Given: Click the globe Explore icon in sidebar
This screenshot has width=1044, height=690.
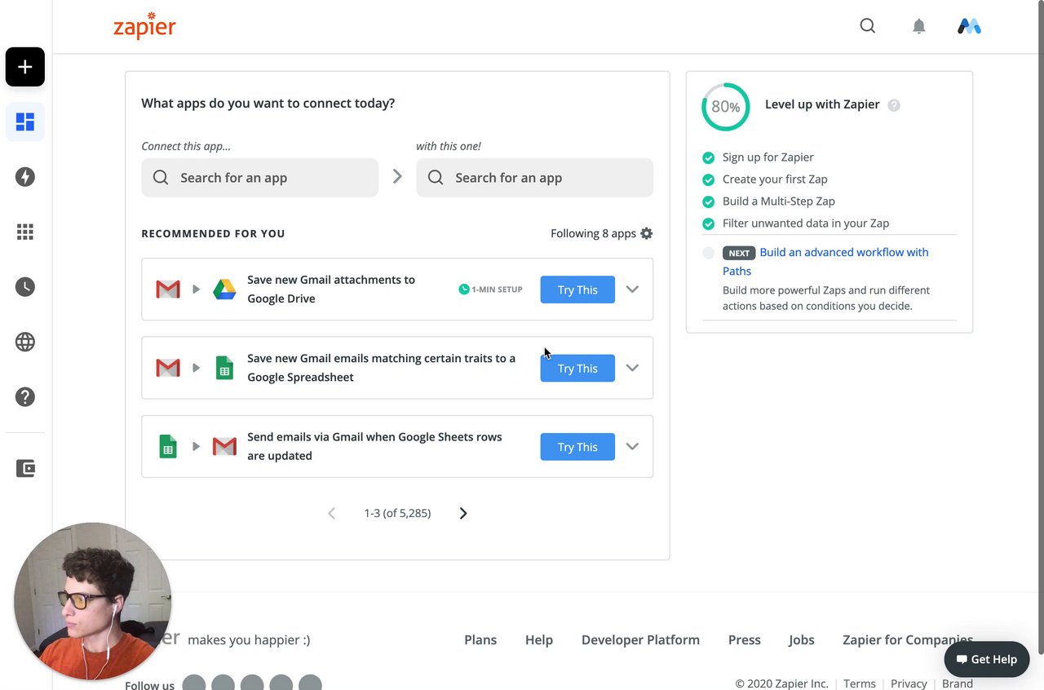Looking at the screenshot, I should (25, 342).
